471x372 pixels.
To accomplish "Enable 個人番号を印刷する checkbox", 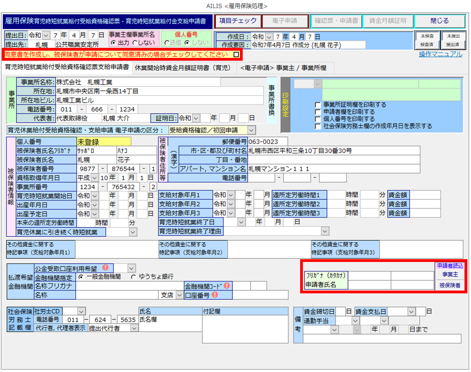I will click(x=318, y=119).
